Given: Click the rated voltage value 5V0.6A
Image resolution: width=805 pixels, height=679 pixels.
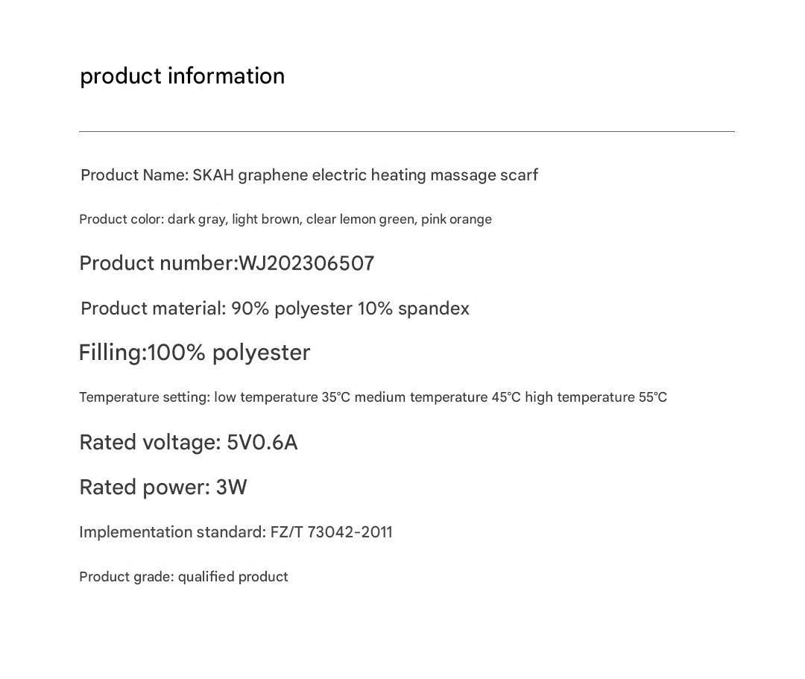Looking at the screenshot, I should pos(262,443).
